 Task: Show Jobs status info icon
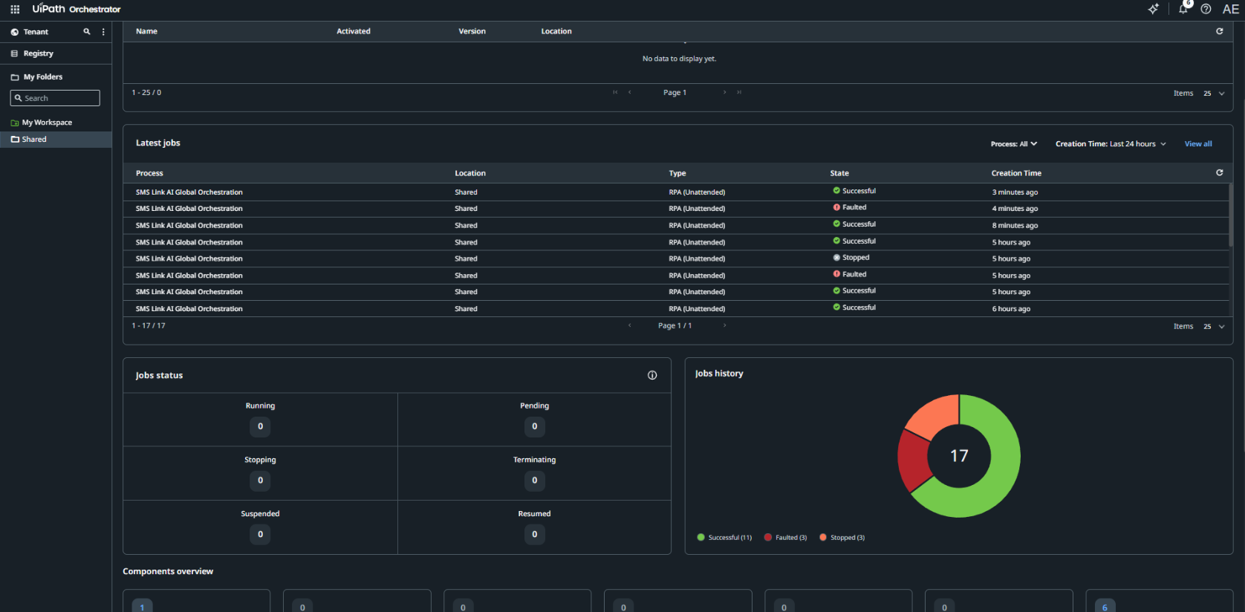point(652,375)
